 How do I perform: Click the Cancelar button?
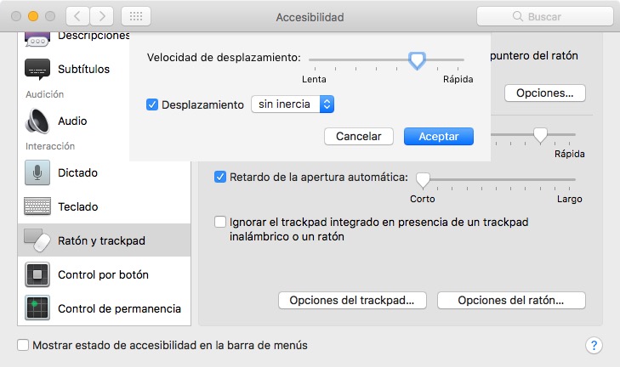click(359, 136)
